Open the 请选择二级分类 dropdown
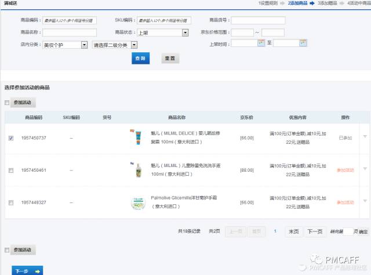The height and width of the screenshot is (275, 371). (x=115, y=45)
